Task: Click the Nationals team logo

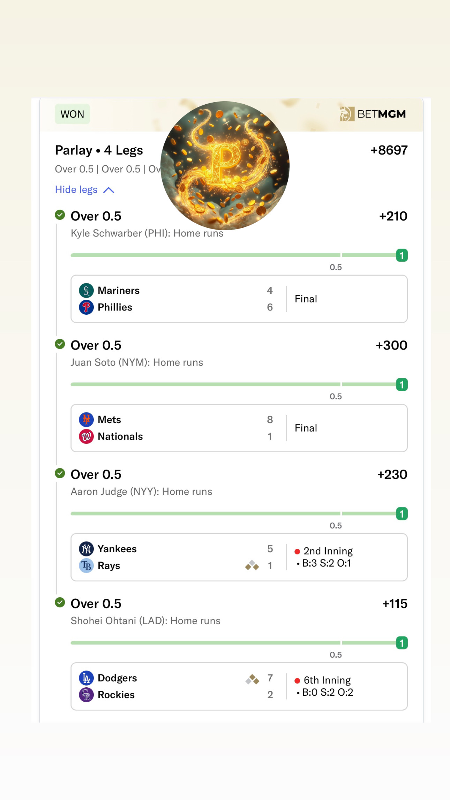Action: tap(86, 436)
